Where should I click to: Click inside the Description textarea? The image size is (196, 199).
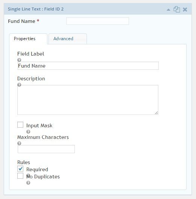tap(88, 100)
